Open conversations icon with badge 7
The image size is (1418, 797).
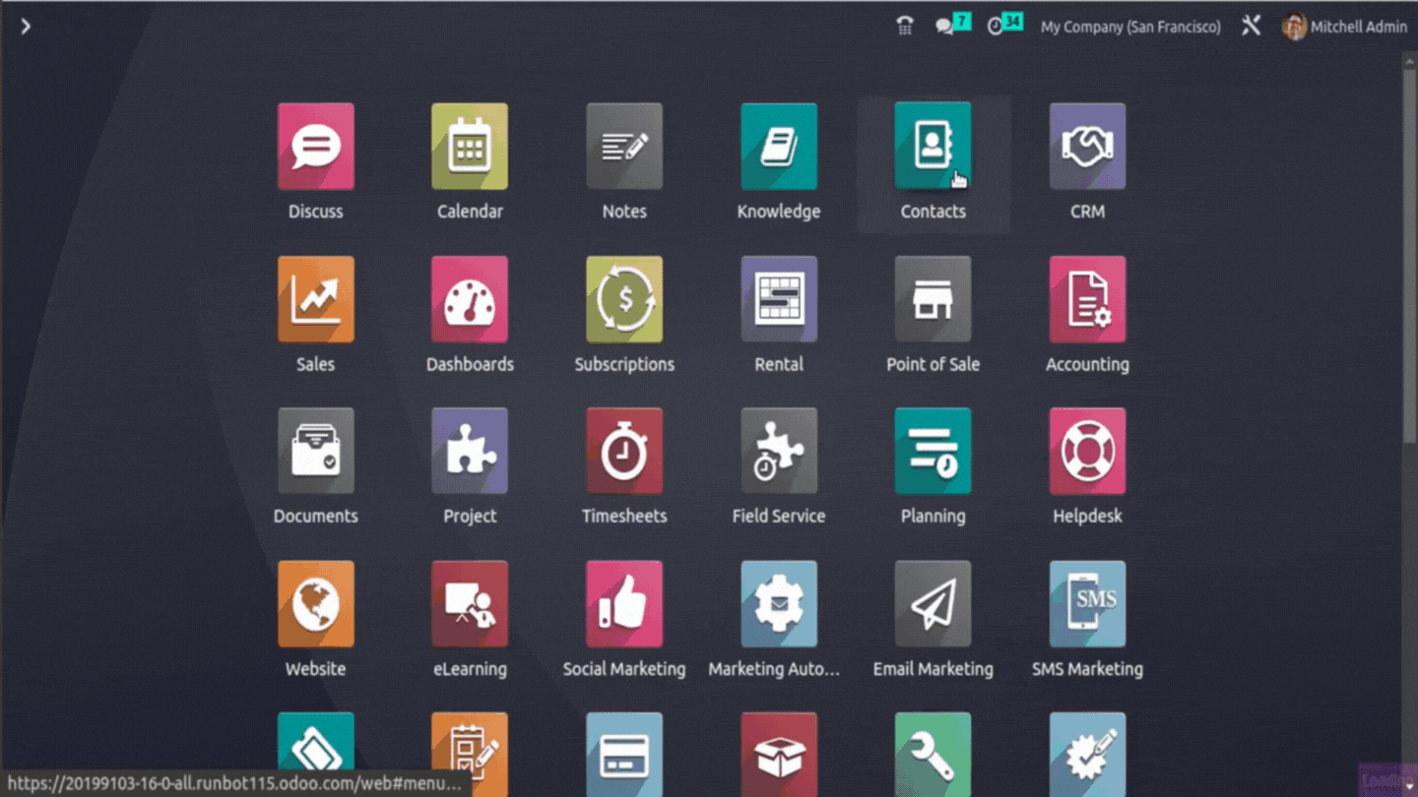pyautogui.click(x=951, y=25)
